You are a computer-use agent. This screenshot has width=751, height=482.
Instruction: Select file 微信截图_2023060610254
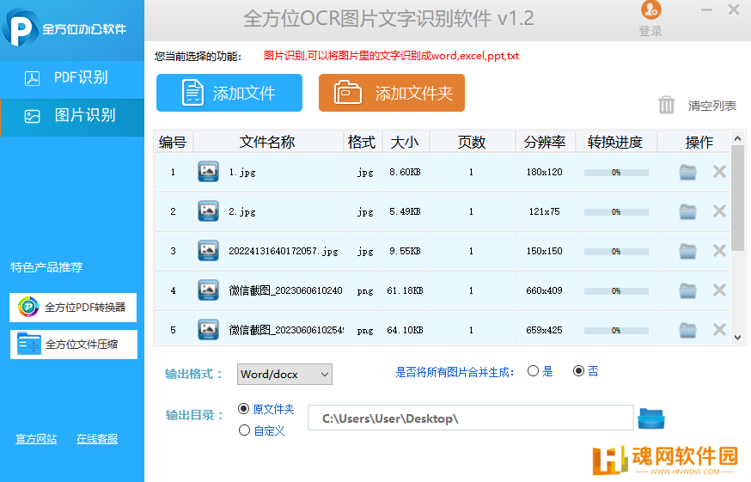tap(286, 330)
